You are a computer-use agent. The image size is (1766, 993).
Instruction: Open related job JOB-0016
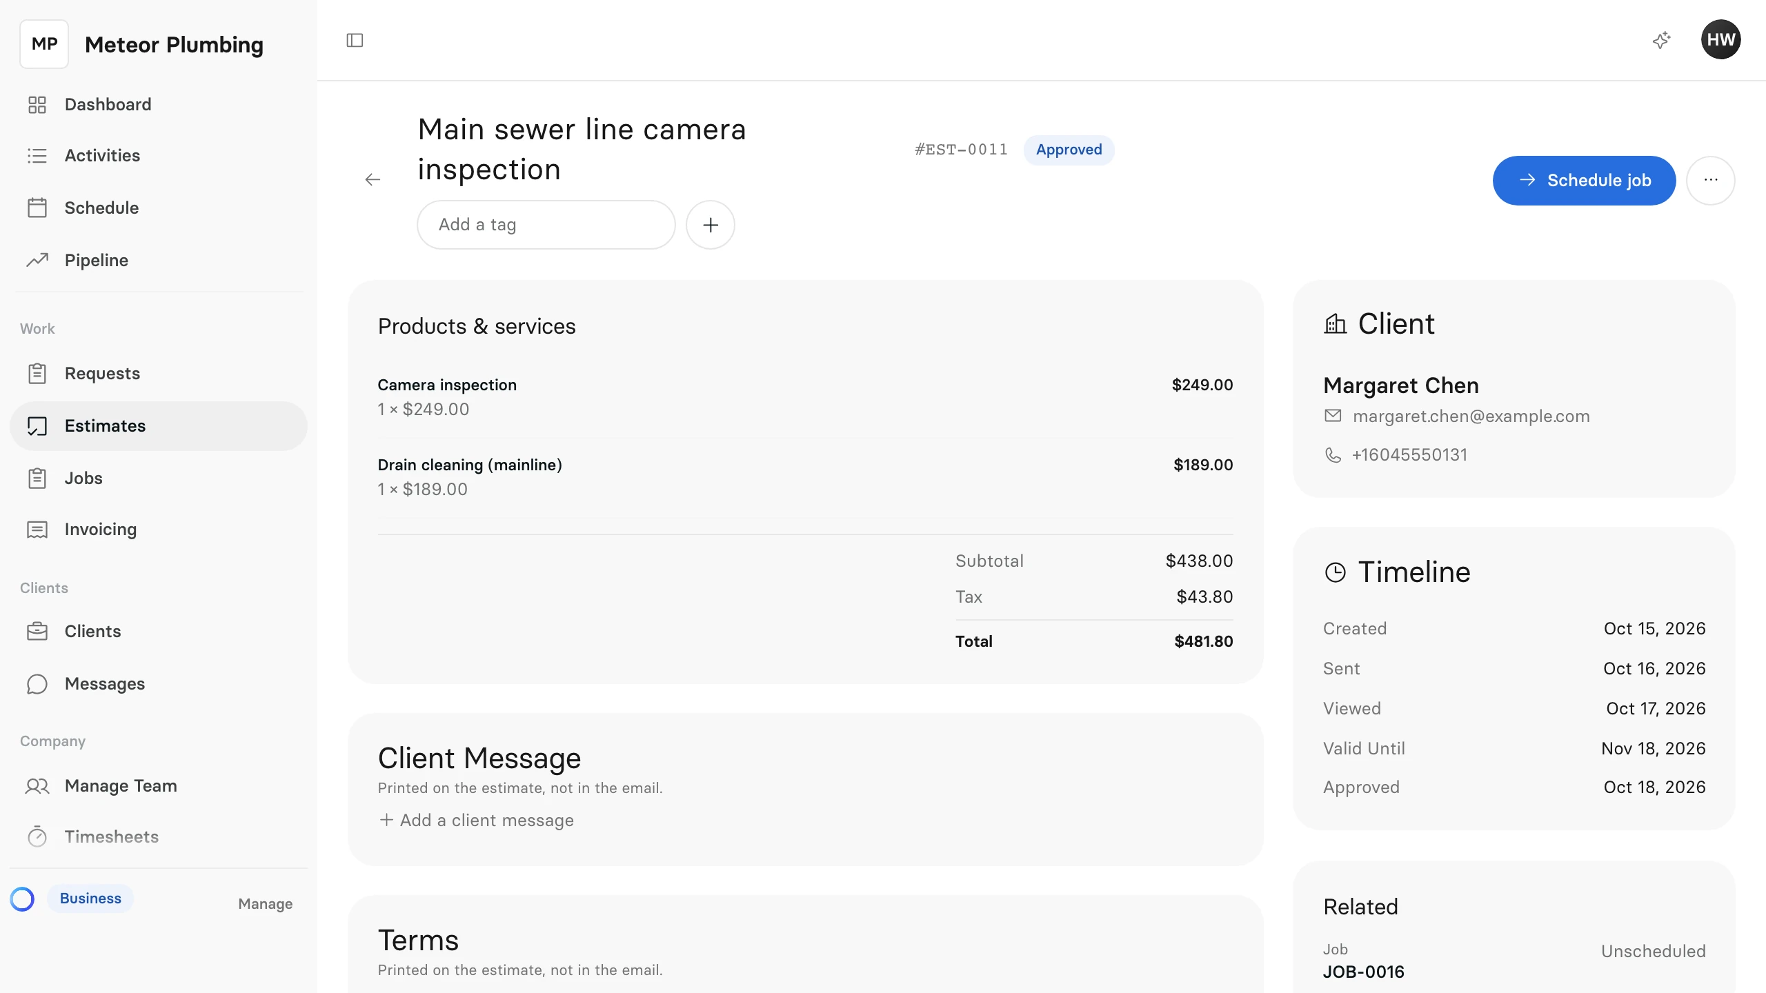coord(1363,972)
